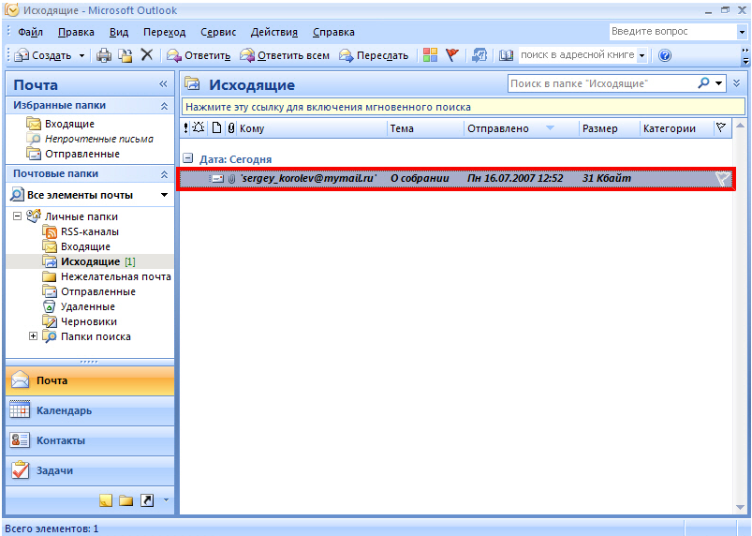Open the Address Book icon
Screen dimensions: 752x536
(506, 55)
